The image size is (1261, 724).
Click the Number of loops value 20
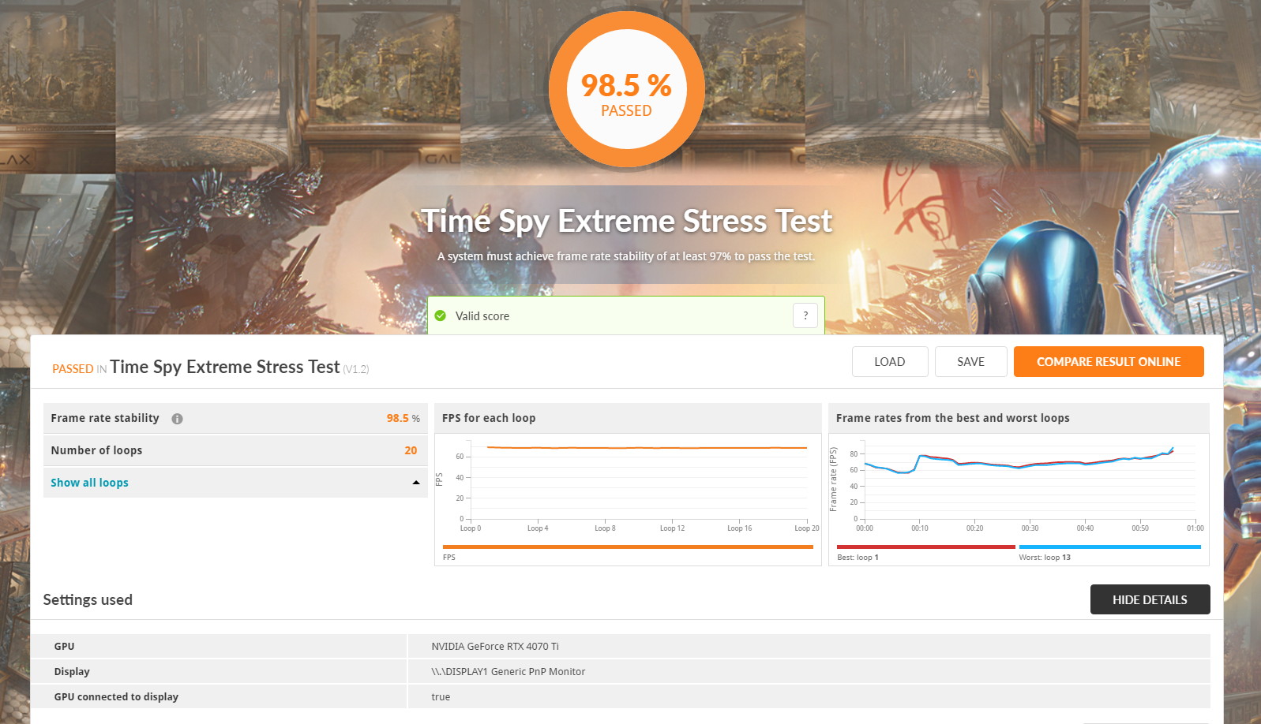click(x=411, y=450)
